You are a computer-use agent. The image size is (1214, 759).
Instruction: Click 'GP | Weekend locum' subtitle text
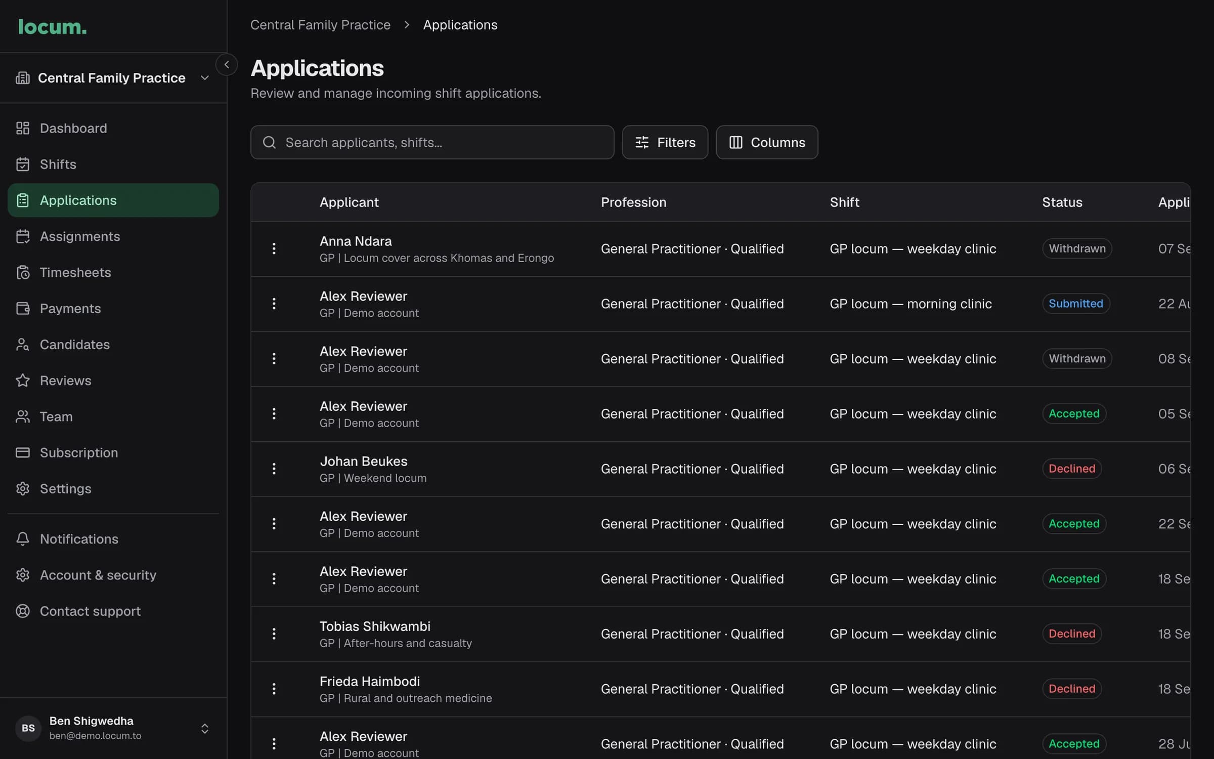373,478
